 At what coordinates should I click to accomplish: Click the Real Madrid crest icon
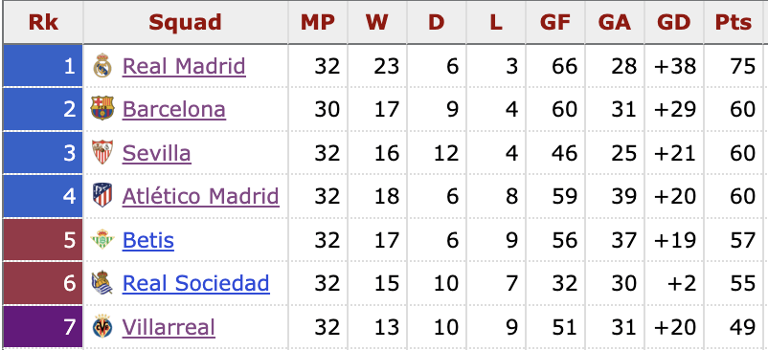click(102, 65)
